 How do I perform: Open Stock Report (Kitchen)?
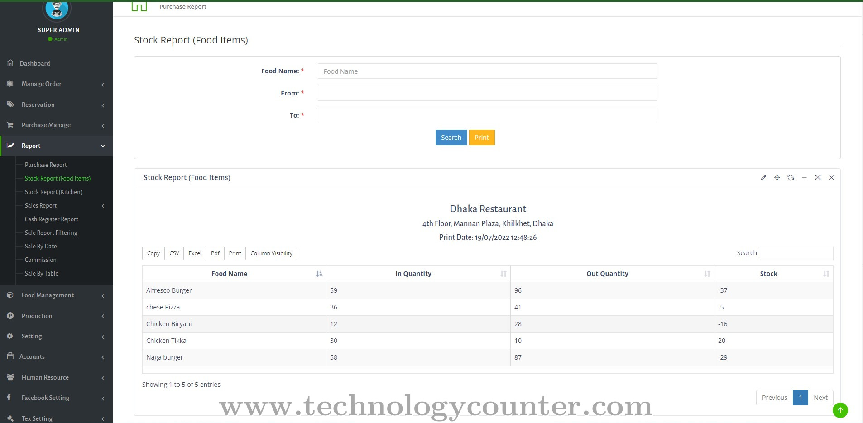click(53, 192)
